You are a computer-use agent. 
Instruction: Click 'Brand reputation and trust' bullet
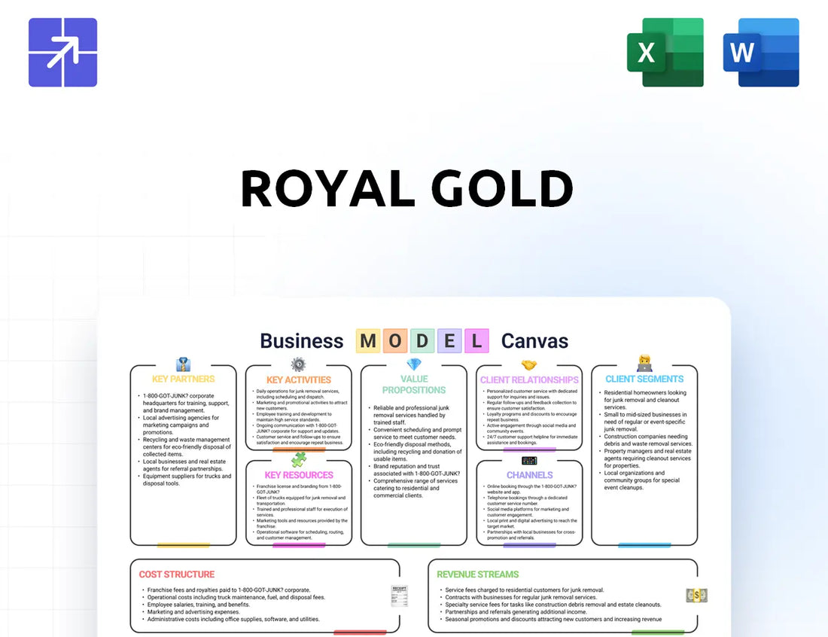click(x=416, y=470)
